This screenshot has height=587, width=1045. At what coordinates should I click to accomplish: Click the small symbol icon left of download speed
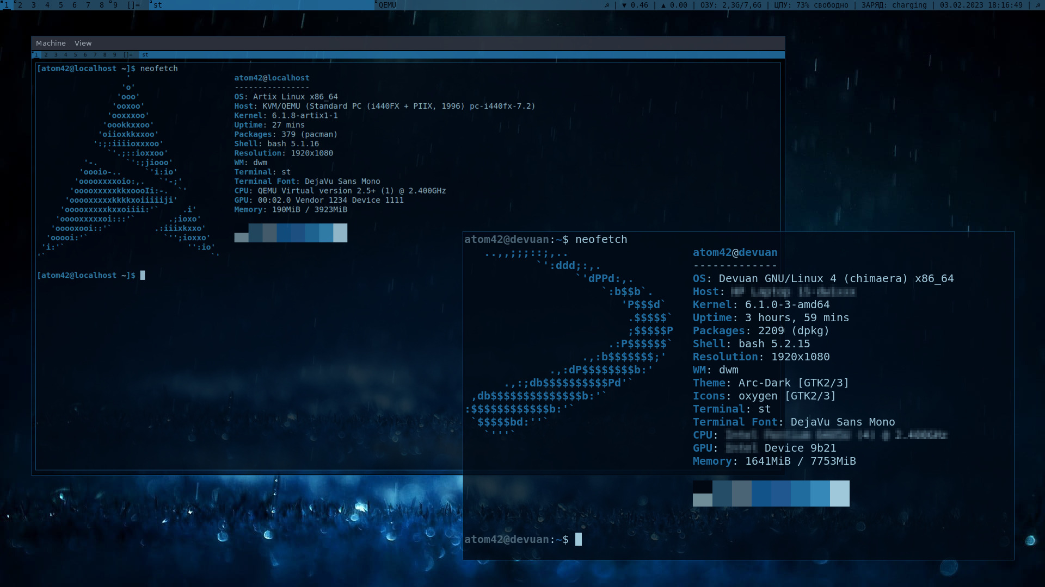(x=607, y=5)
